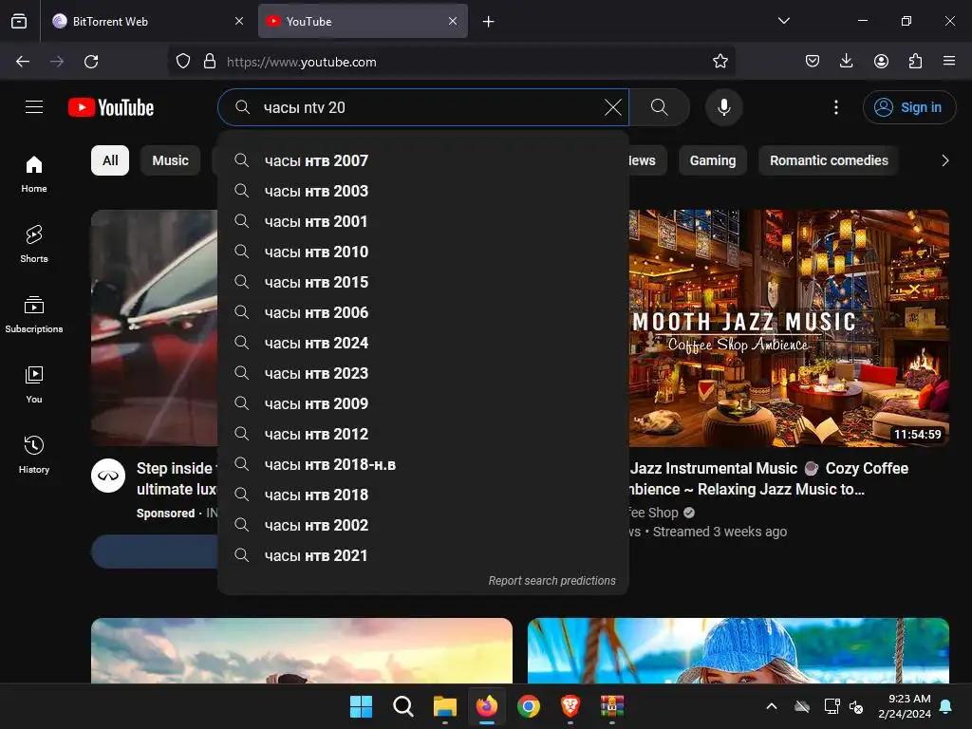Open the Smooth Jazz Music video thumbnail

point(789,327)
